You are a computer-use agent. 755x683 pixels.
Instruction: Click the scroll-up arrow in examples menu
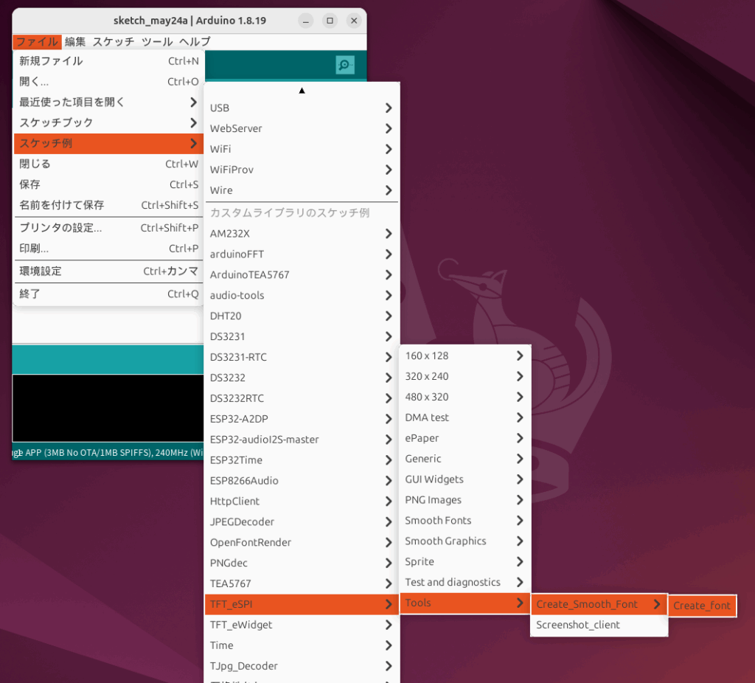302,91
